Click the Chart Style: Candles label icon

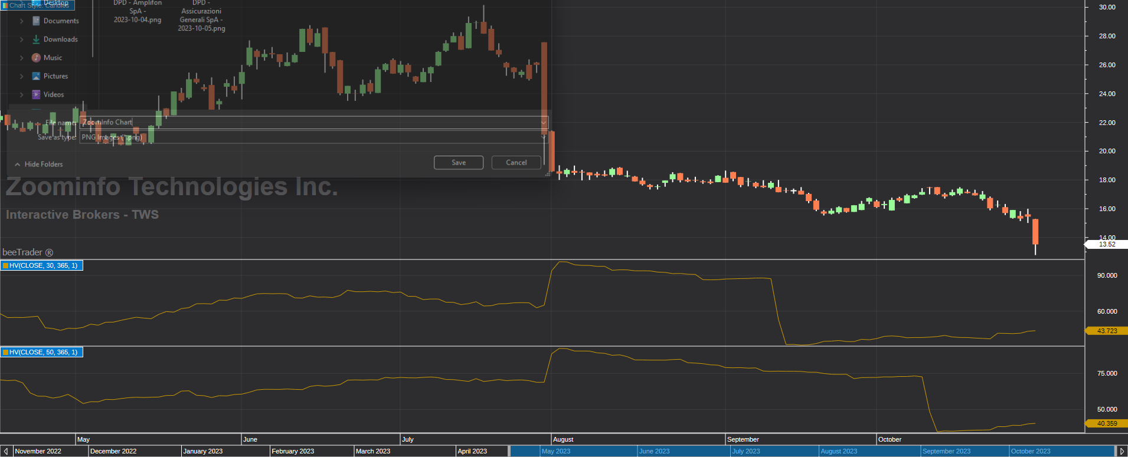[5, 5]
